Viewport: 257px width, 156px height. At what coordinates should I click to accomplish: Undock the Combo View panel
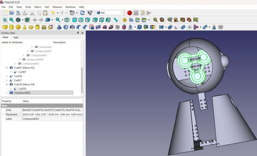click(x=78, y=33)
